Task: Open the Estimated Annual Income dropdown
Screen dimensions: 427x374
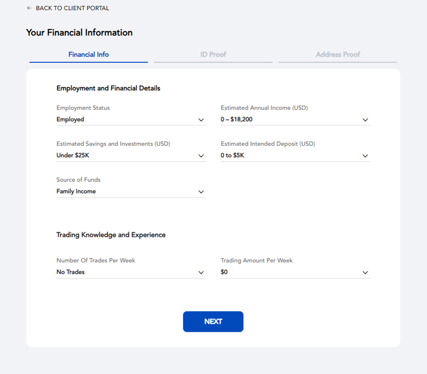Action: pyautogui.click(x=295, y=119)
